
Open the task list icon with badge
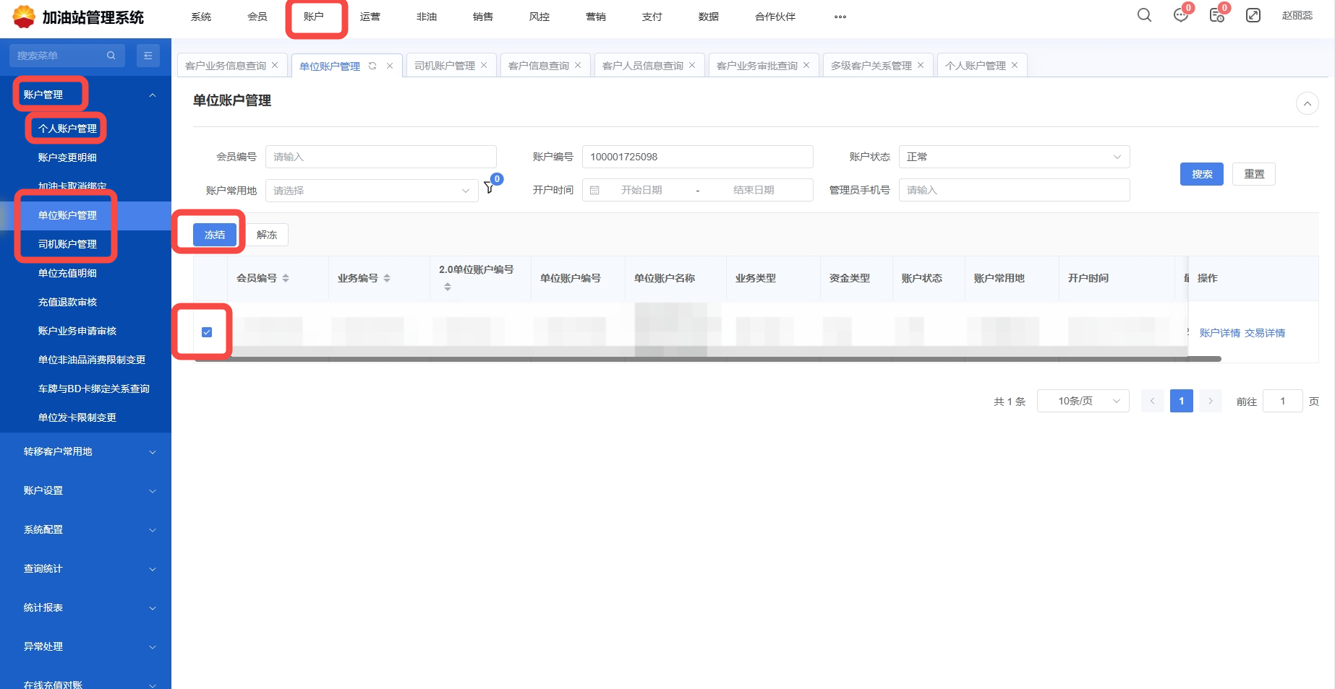click(1216, 16)
